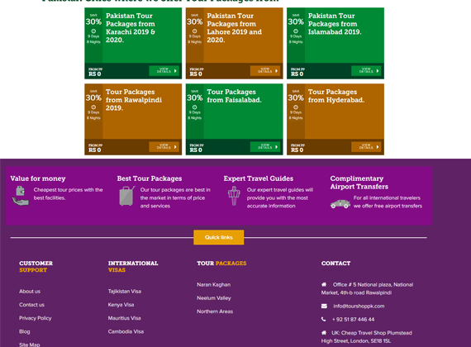This screenshot has width=471, height=347.
Task: Click the envelope icon beside the email address
Action: (x=324, y=306)
